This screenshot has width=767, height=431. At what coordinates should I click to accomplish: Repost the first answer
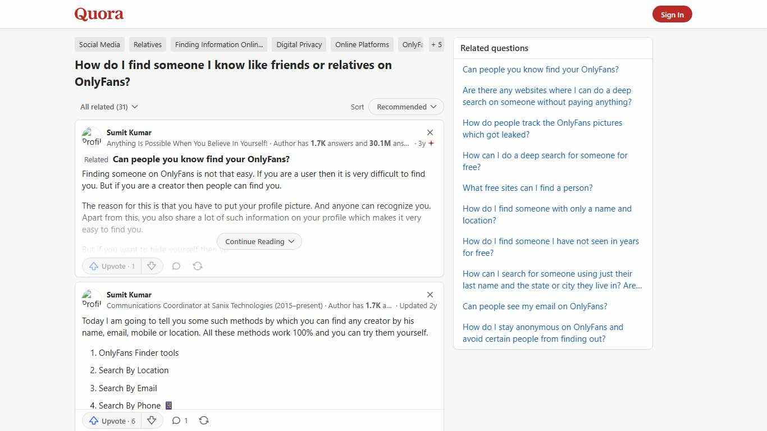198,266
